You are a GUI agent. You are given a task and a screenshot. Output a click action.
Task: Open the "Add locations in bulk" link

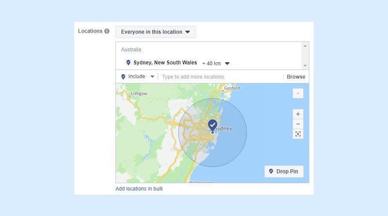click(139, 189)
